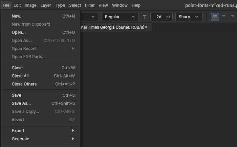Choose Save As... menu entry
The width and height of the screenshot is (237, 147).
tap(41, 103)
